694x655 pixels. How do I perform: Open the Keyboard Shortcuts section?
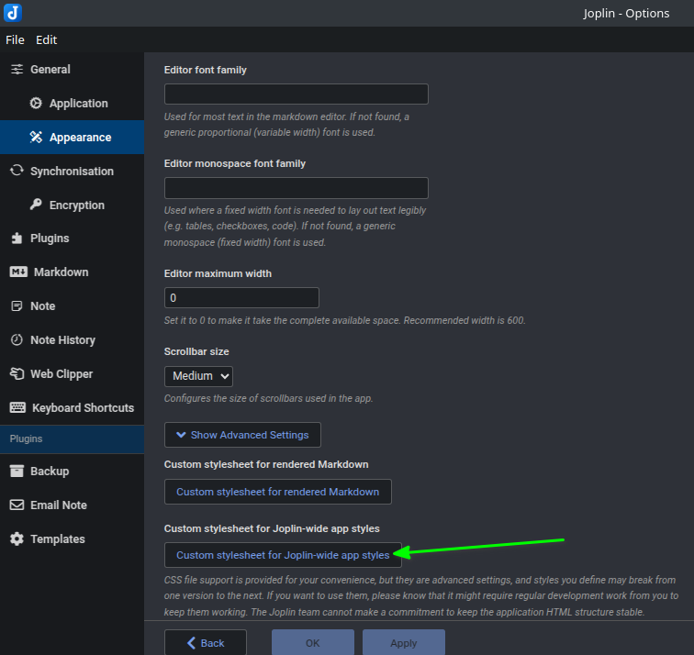click(72, 407)
